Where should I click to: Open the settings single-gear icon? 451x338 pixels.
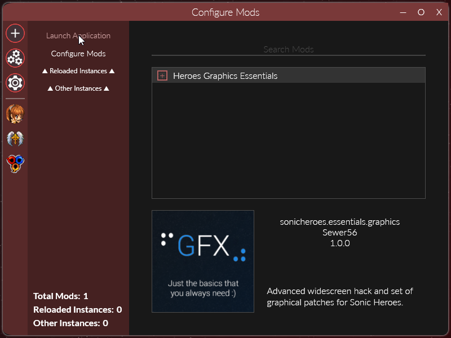[15, 83]
